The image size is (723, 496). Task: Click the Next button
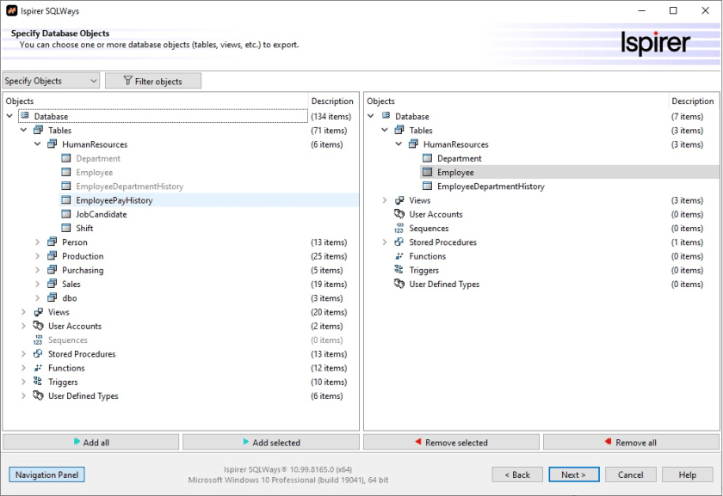tap(573, 475)
